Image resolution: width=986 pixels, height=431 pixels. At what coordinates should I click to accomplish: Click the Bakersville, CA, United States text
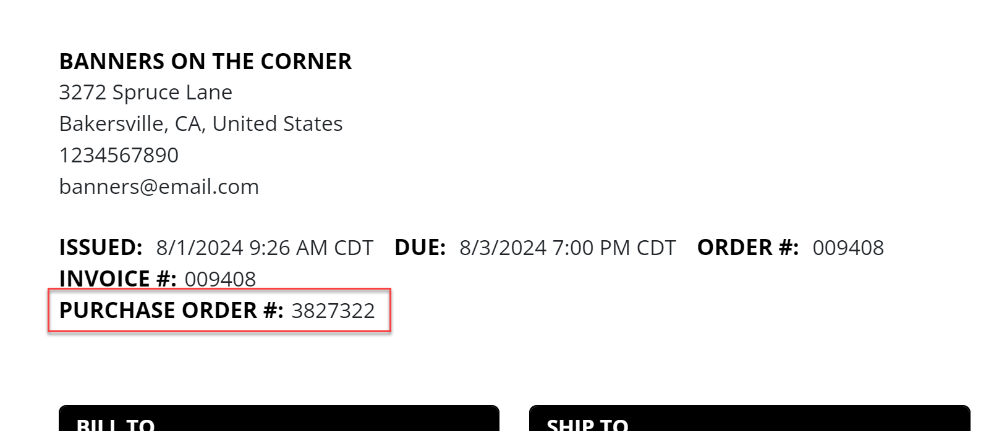pos(201,124)
